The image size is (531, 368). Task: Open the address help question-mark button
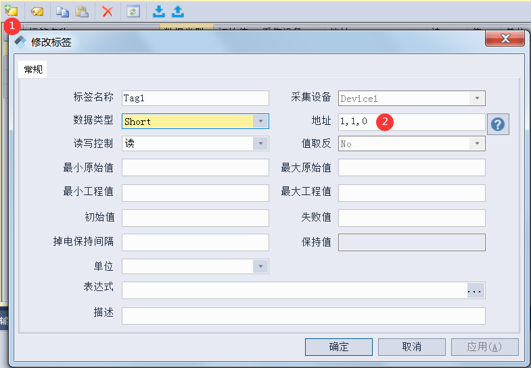(498, 124)
